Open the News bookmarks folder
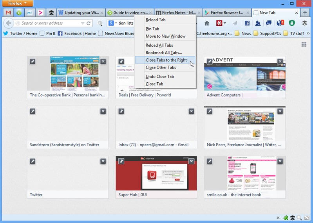 (243, 33)
